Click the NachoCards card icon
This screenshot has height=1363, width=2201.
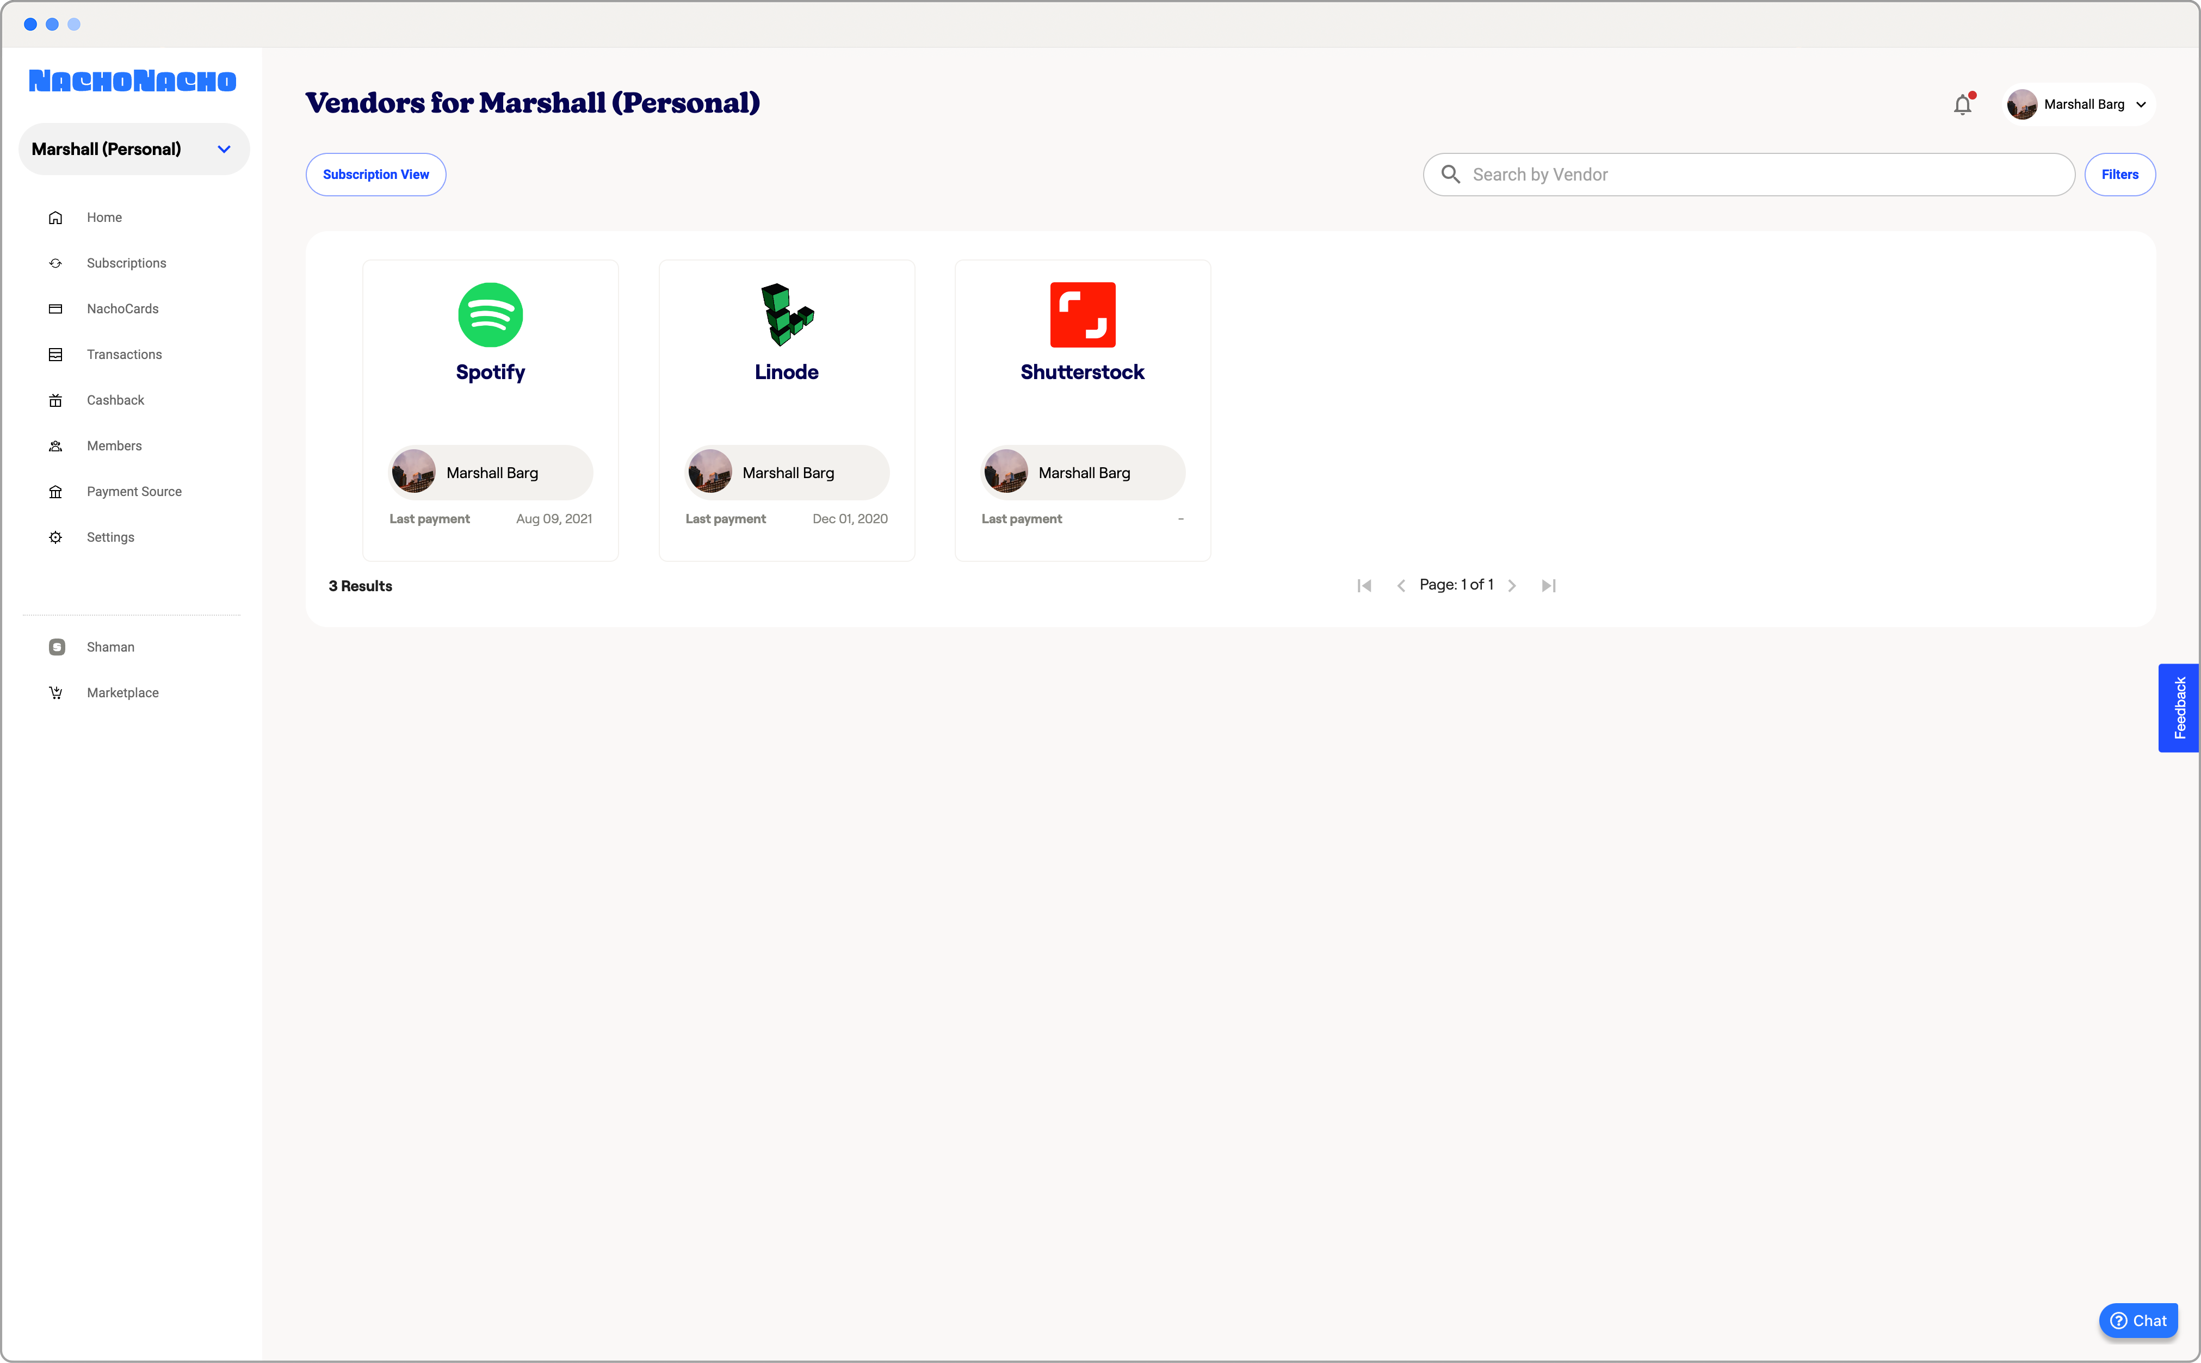tap(55, 309)
